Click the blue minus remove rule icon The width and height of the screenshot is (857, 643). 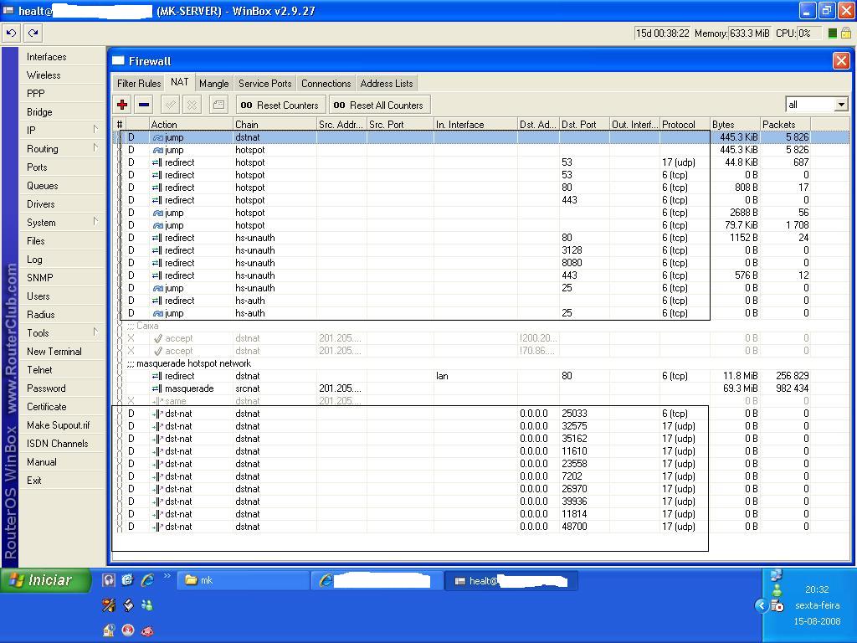click(144, 105)
